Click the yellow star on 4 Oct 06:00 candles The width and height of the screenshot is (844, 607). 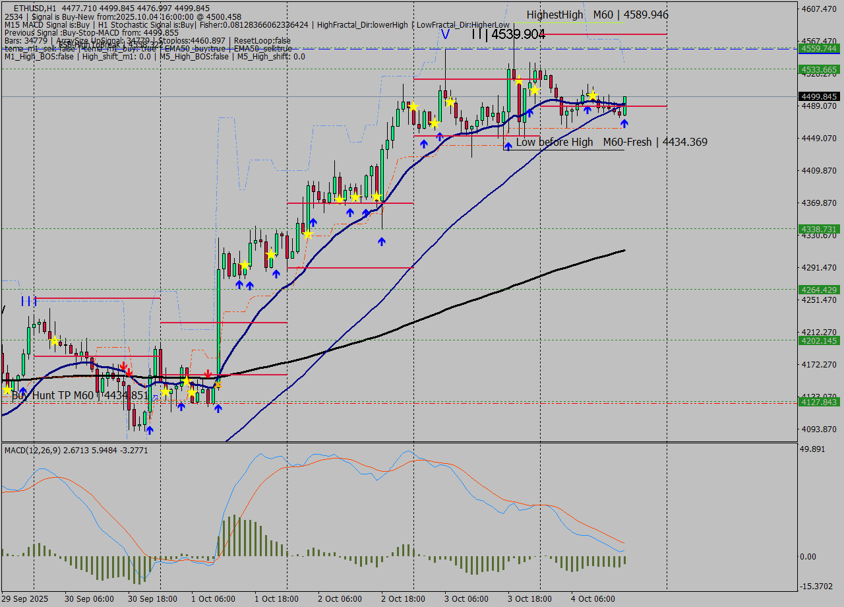tap(592, 96)
